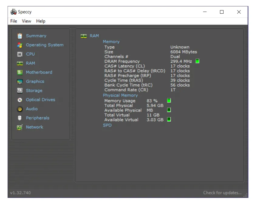Click the Peripherals mouse icon
This screenshot has width=263, height=211.
[x=20, y=118]
